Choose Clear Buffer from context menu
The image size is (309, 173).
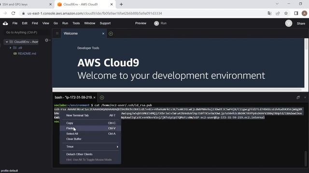pos(90,139)
